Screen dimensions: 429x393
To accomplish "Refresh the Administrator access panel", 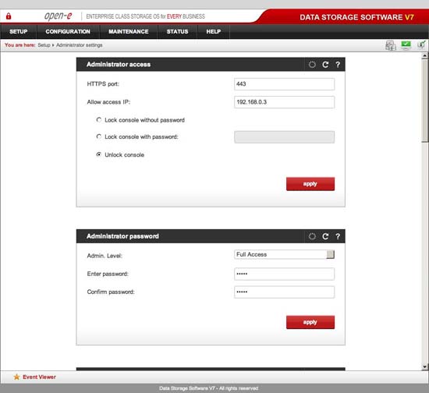I will click(325, 65).
